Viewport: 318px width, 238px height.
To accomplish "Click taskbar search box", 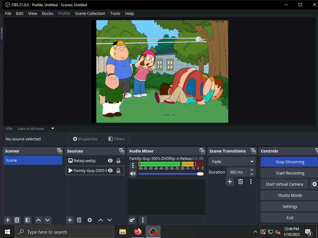I will pyautogui.click(x=65, y=232).
